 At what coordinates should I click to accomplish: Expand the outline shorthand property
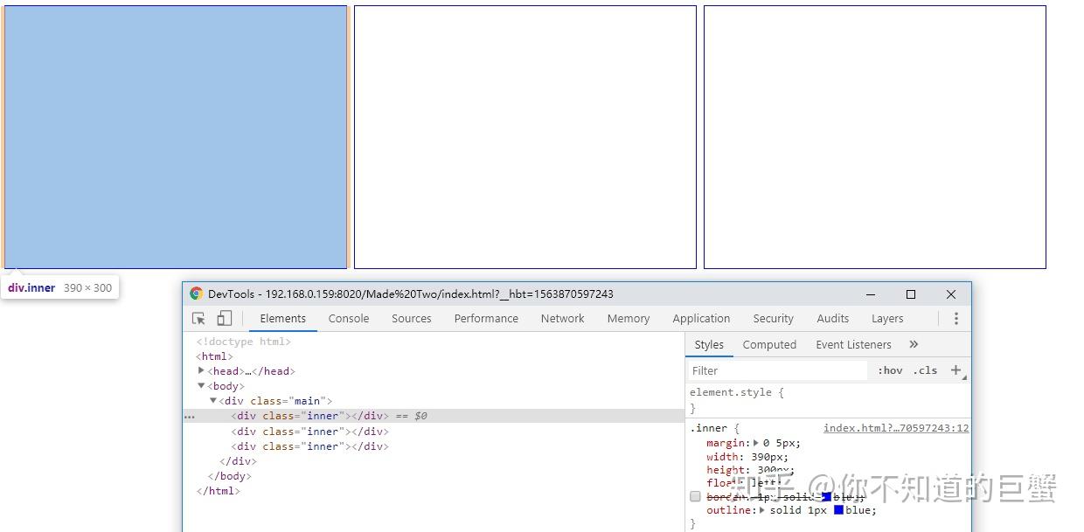click(x=763, y=510)
